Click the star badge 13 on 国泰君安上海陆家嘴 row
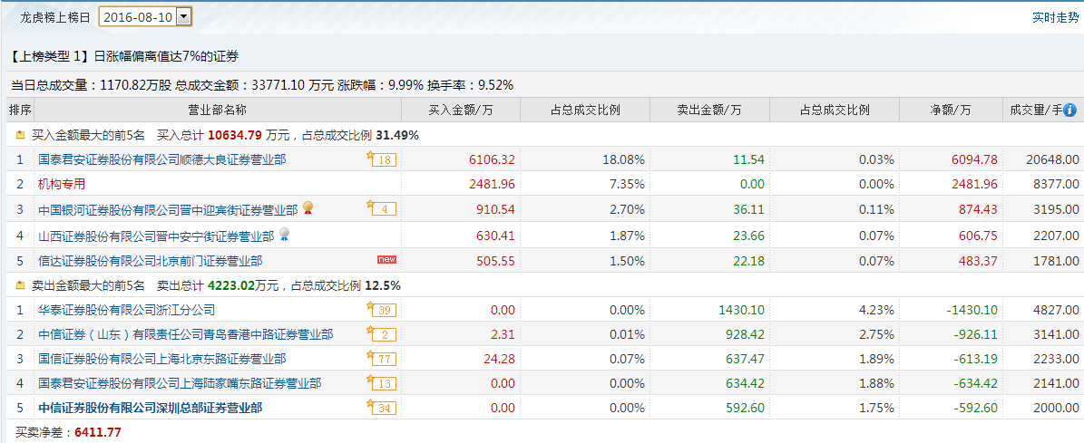 [382, 383]
